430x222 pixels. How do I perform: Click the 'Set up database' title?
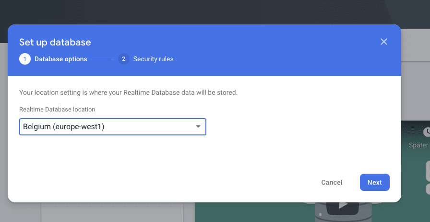point(55,43)
